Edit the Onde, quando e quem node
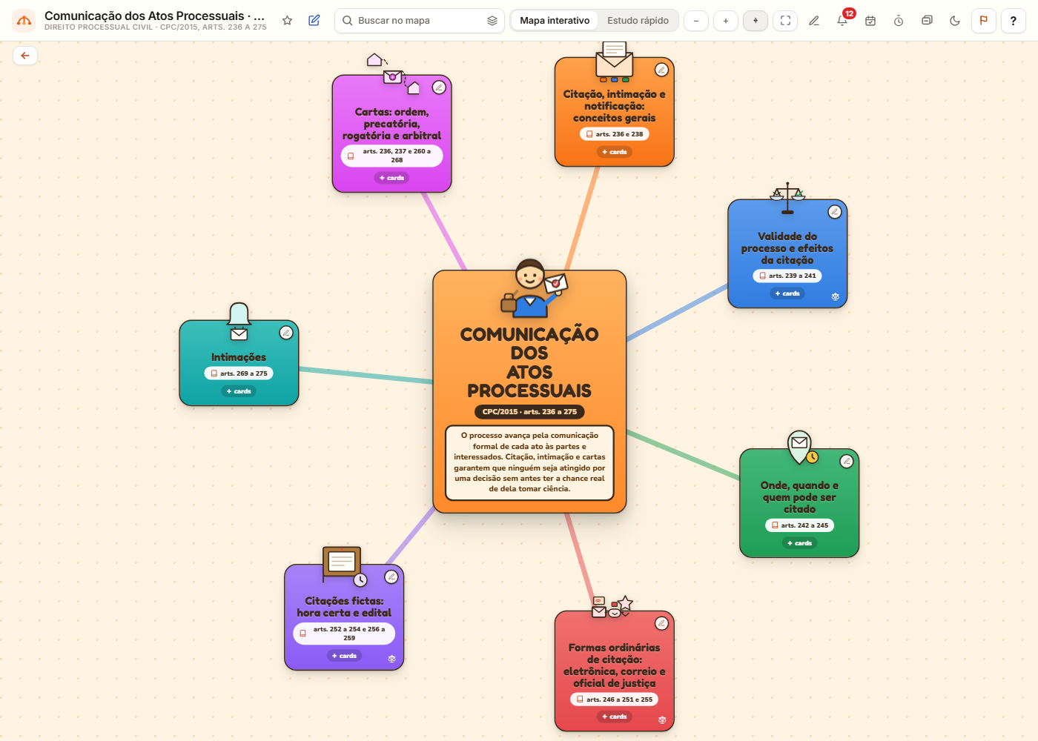Image resolution: width=1038 pixels, height=741 pixels. click(846, 462)
